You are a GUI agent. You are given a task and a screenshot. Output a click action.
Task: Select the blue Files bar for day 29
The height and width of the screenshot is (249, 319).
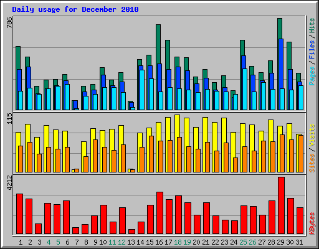tap(281, 63)
